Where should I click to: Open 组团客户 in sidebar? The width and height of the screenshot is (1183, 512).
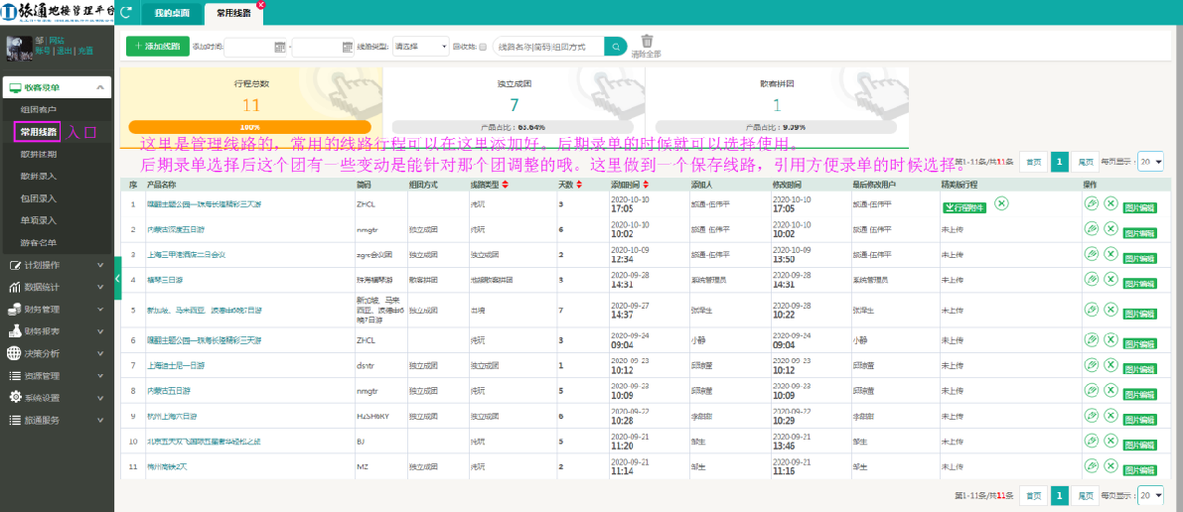pyautogui.click(x=39, y=110)
